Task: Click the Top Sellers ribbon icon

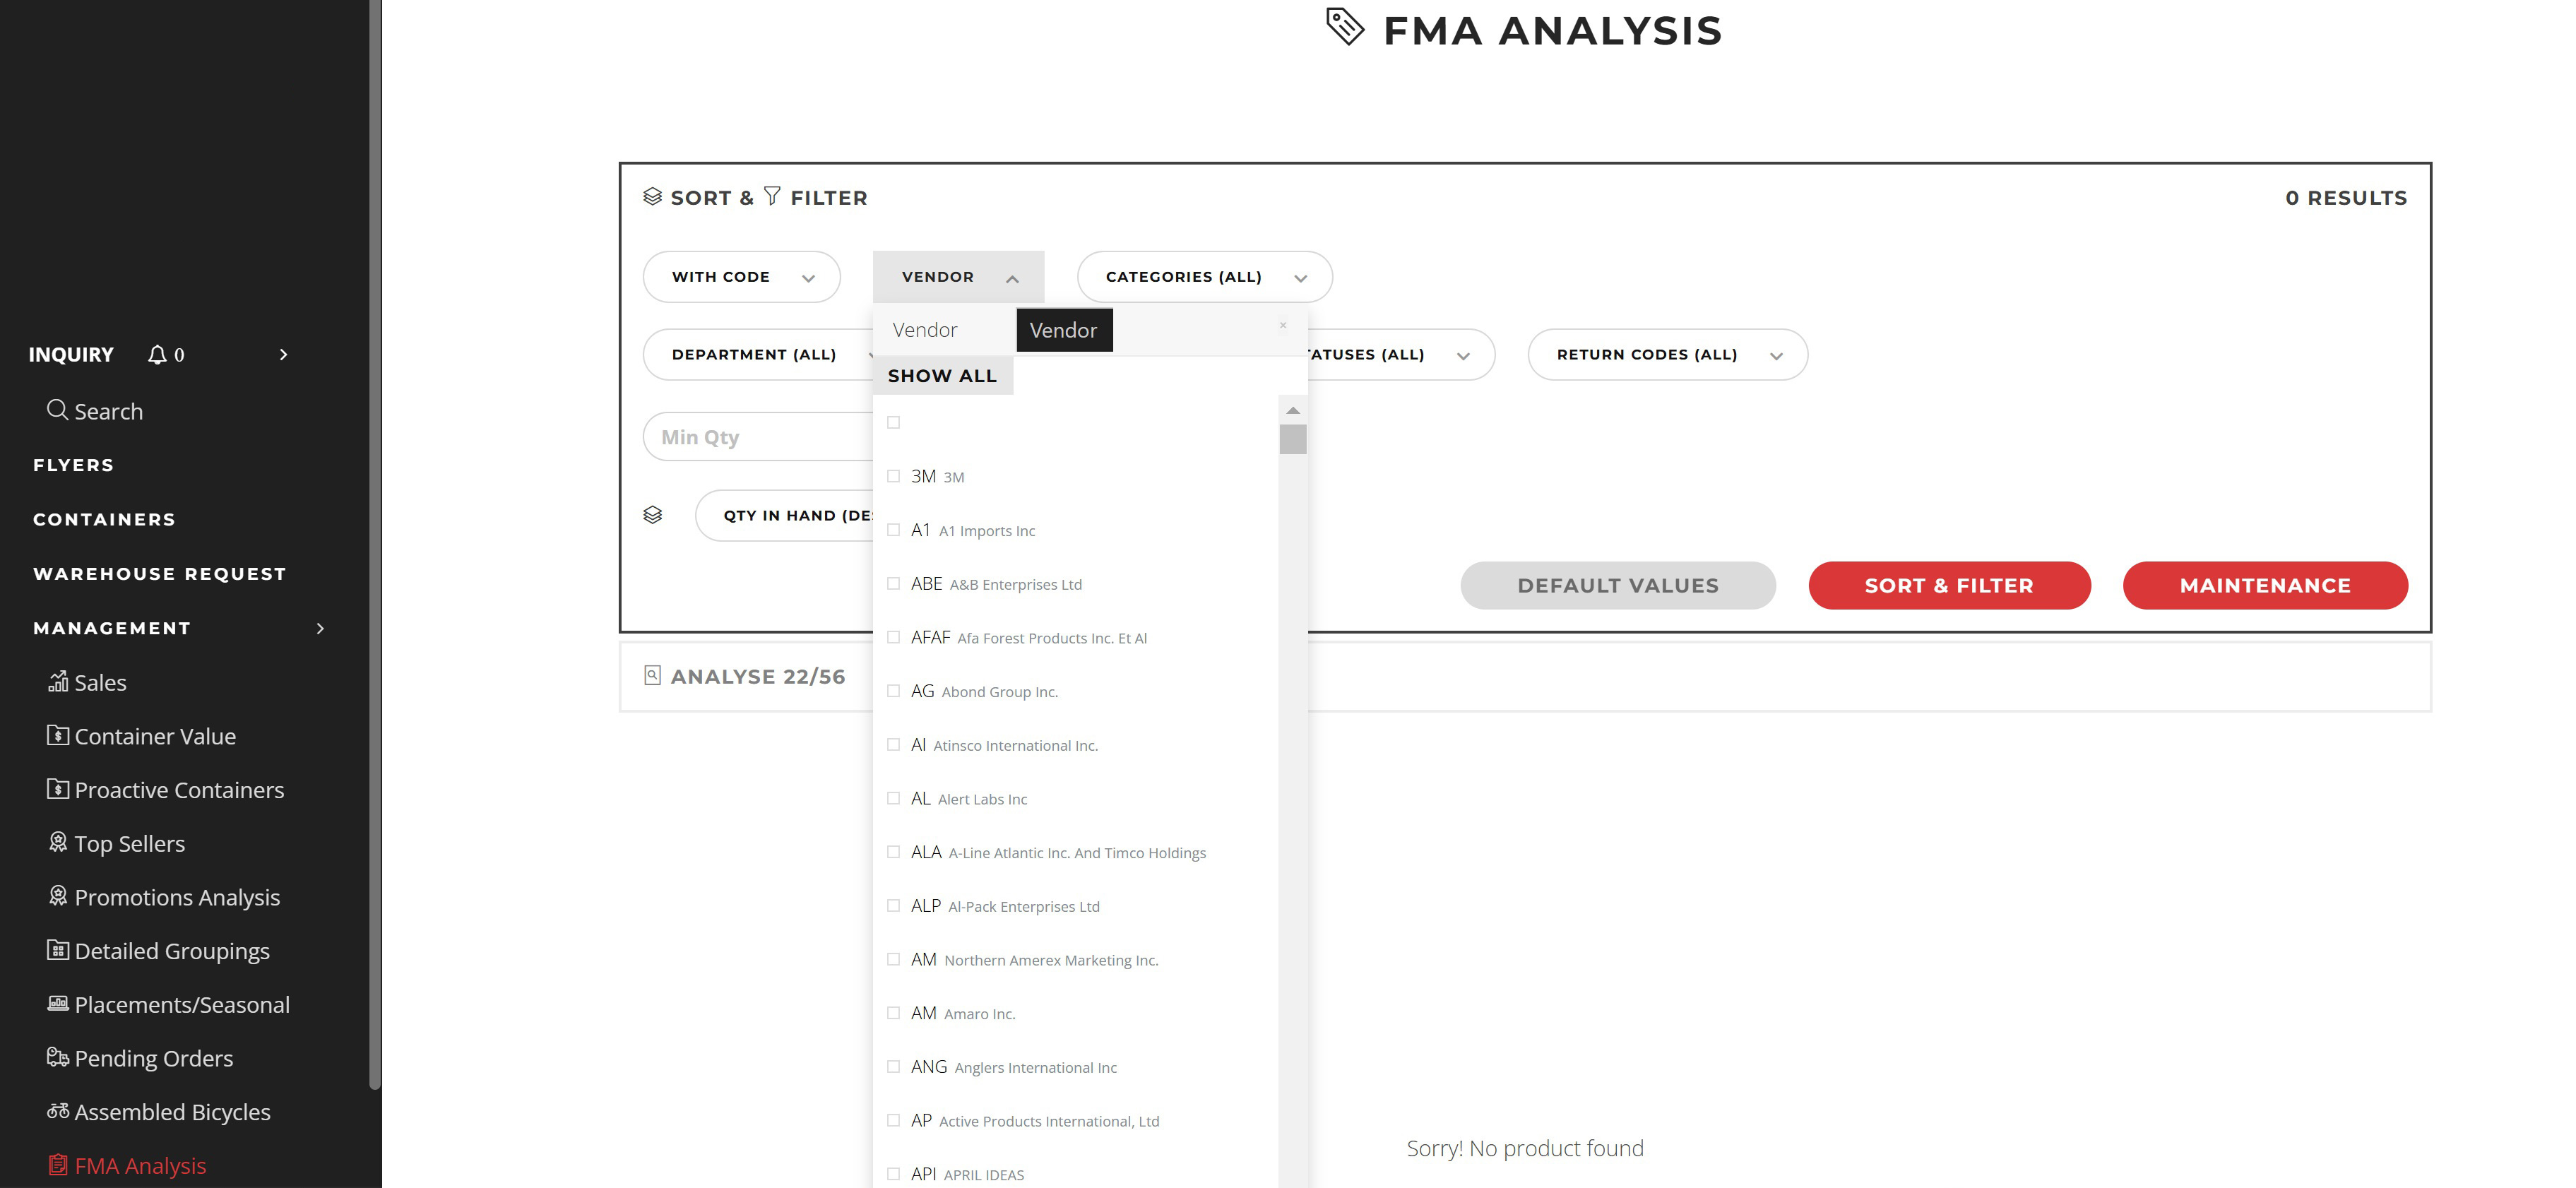Action: (x=58, y=842)
